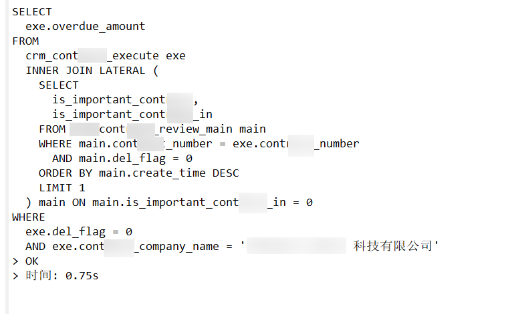
Task: Click the WHERE main.cont condition keyword
Action: (x=88, y=144)
